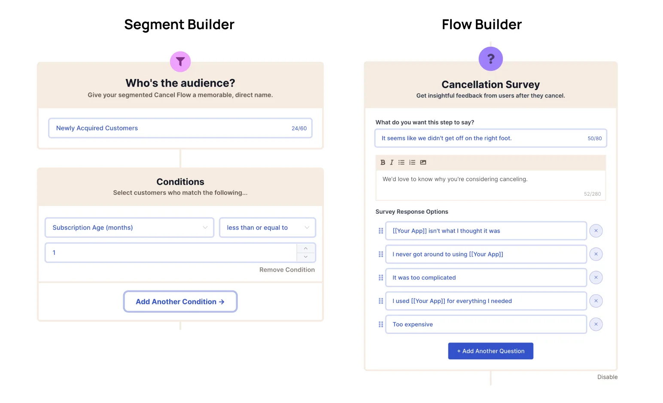The image size is (663, 403).
Task: Apply italic formatting in the editor toolbar
Action: [392, 162]
